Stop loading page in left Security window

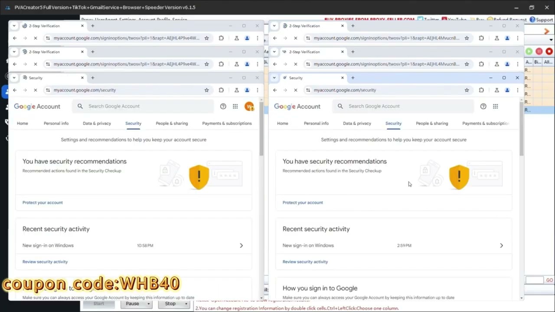36,90
